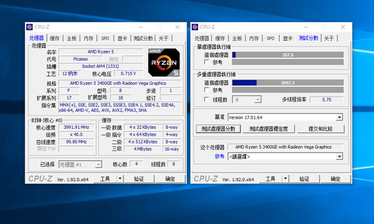
Task: Click the 核心电压 value 0.715 V
Action: click(129, 74)
